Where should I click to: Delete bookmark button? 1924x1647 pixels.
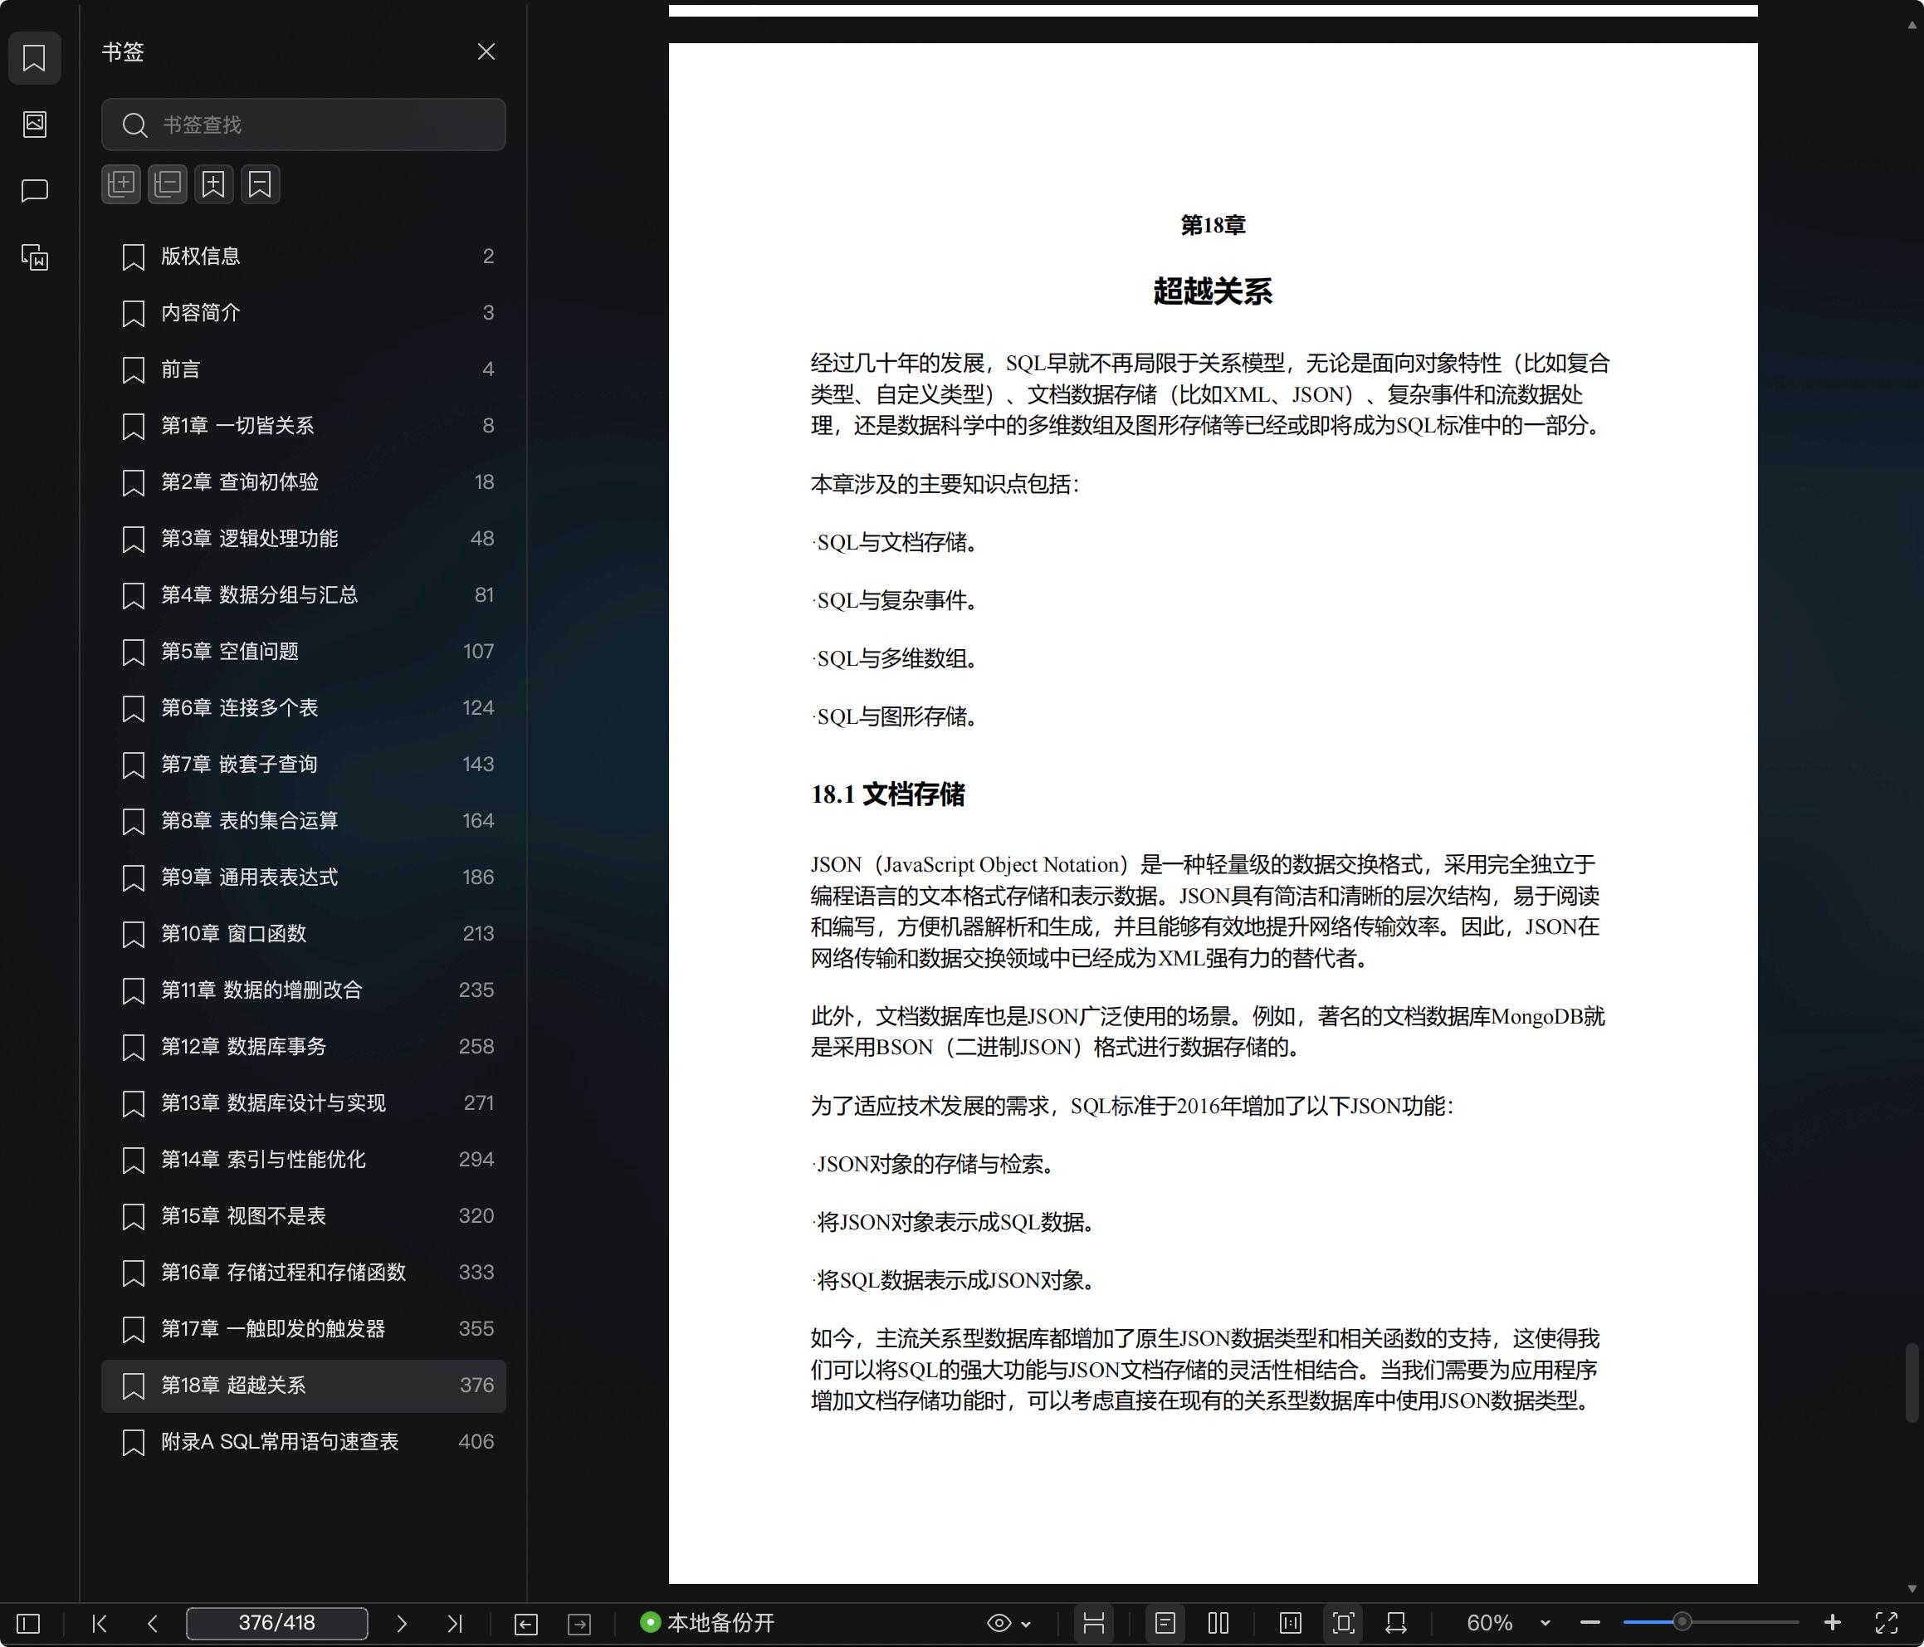point(260,184)
